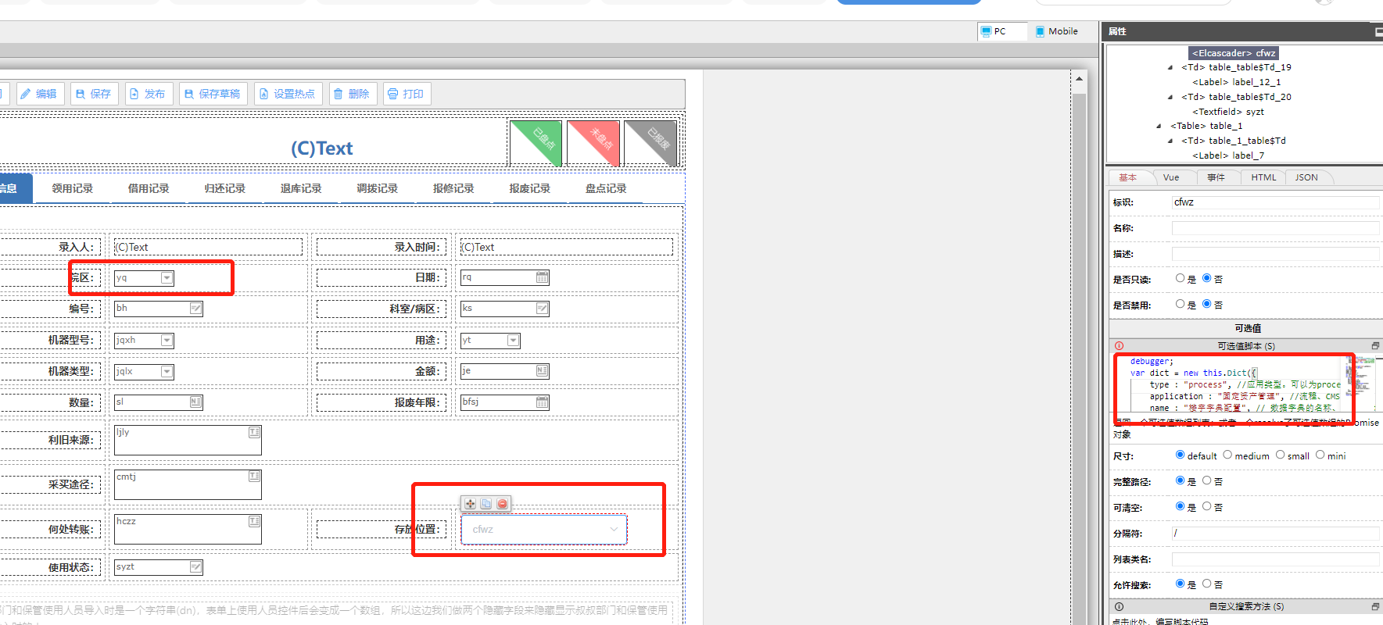The image size is (1383, 625).
Task: Open the jqlx machine type dropdown
Action: tap(167, 371)
